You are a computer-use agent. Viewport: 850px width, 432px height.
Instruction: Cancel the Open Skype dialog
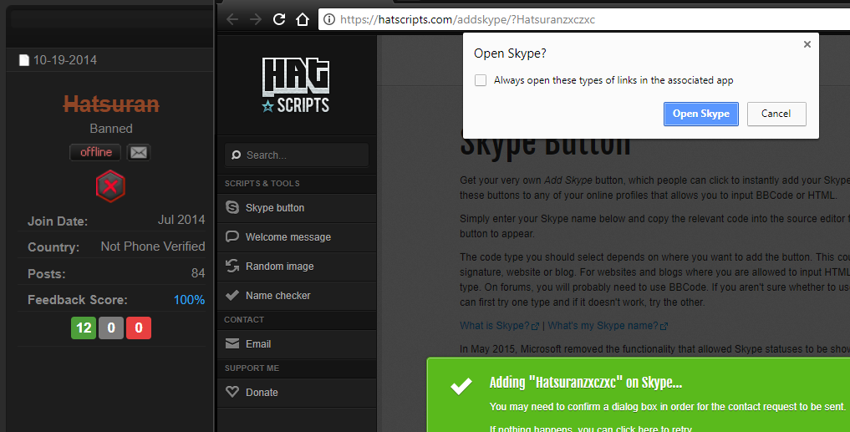(x=776, y=114)
